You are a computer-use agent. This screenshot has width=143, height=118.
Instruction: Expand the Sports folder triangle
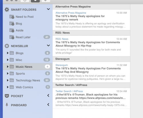pyautogui.click(x=8, y=73)
